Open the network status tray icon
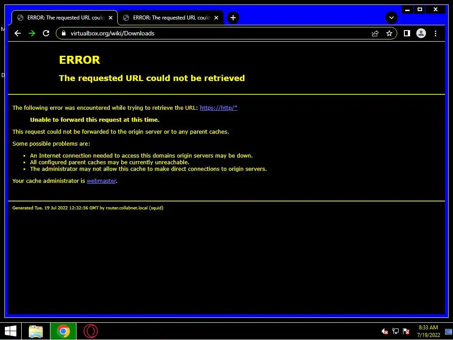453x340 pixels. click(395, 331)
